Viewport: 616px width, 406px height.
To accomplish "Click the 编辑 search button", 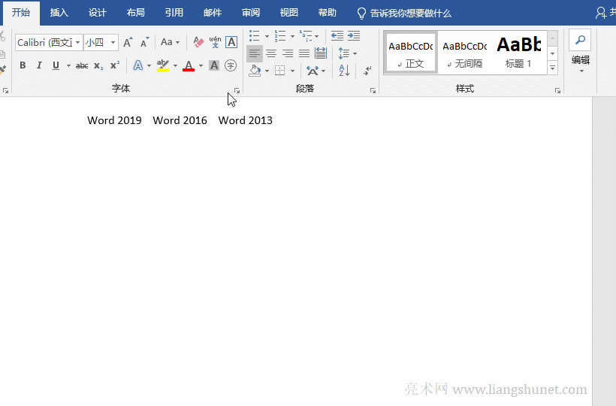I will (x=580, y=41).
